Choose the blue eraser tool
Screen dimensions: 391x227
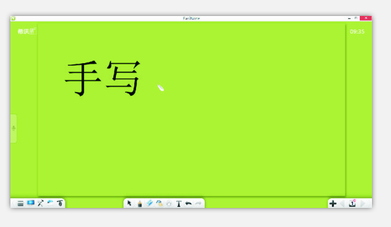(x=150, y=203)
